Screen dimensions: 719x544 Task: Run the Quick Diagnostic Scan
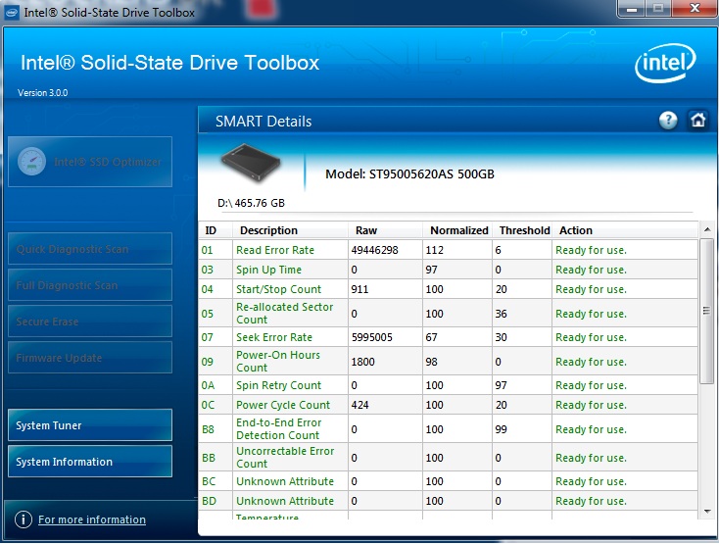pos(89,249)
